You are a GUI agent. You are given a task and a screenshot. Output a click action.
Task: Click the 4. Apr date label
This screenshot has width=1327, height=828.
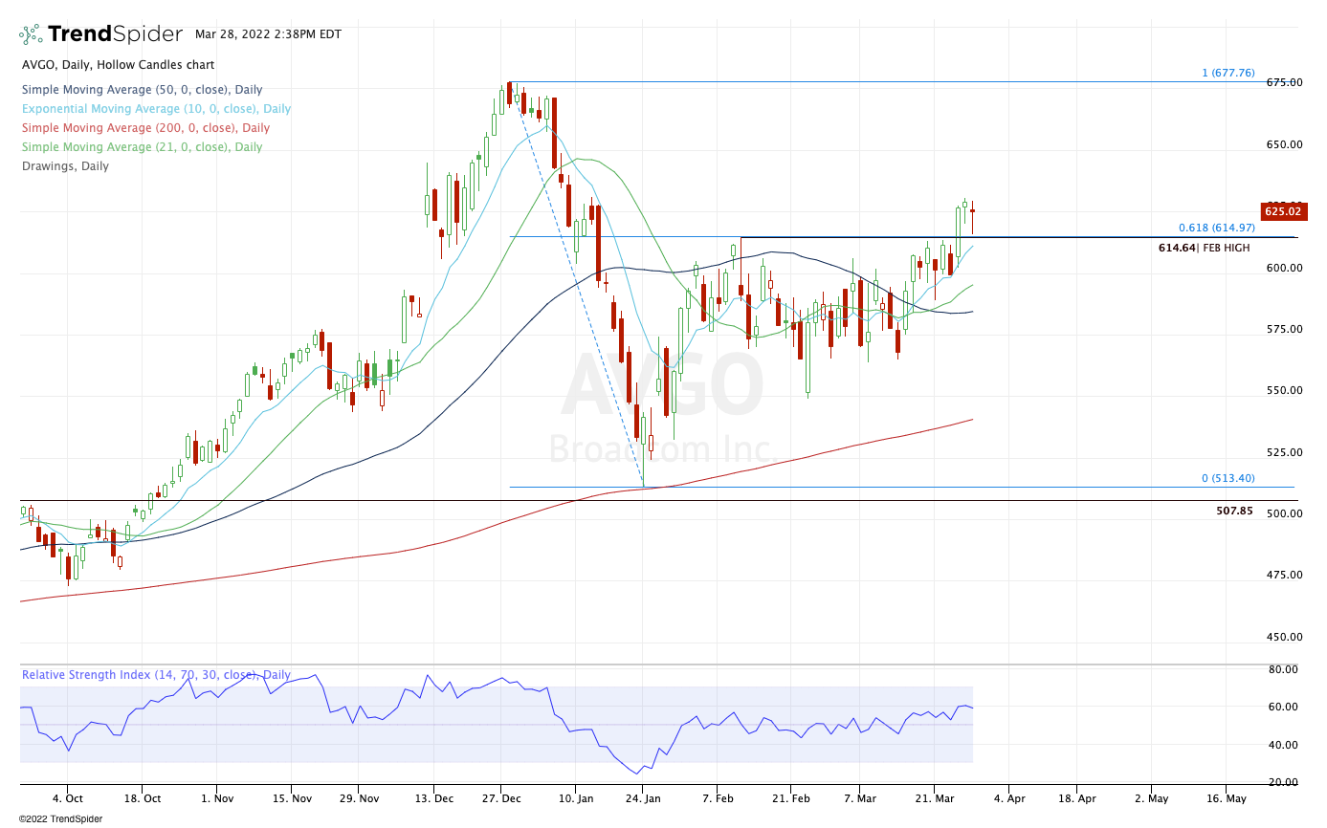tap(1009, 797)
